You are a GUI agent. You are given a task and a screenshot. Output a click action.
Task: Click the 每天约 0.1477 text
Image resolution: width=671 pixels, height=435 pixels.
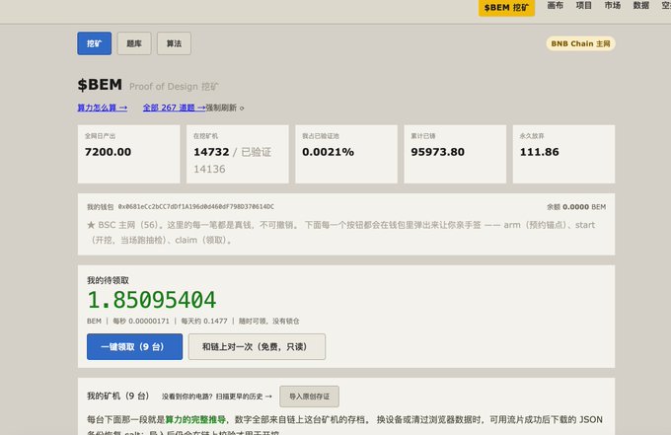[204, 321]
